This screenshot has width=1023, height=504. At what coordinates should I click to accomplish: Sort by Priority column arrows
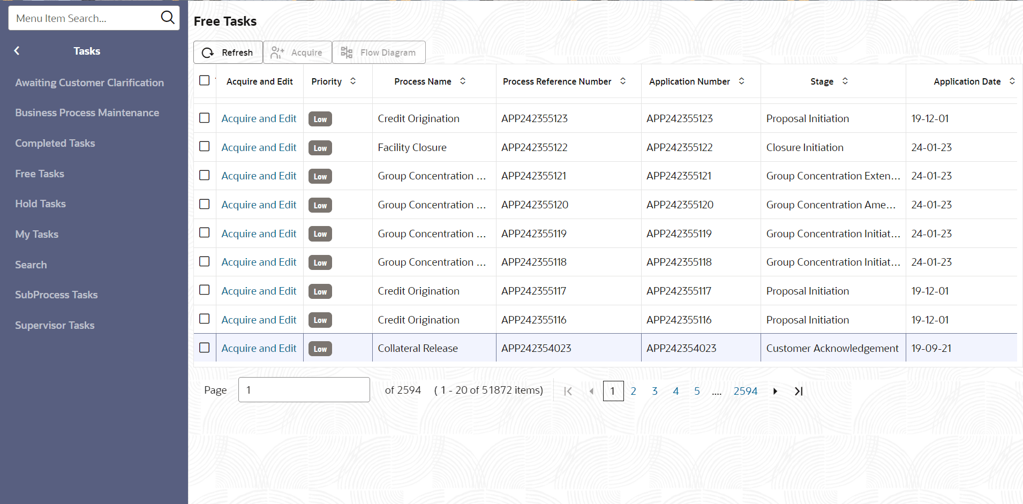tap(353, 81)
